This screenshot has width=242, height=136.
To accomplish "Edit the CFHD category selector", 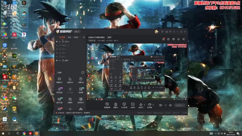I will (x=92, y=40).
